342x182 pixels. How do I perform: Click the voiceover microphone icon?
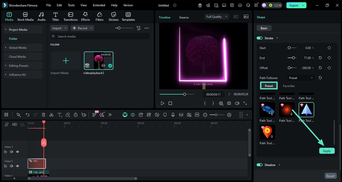173,115
